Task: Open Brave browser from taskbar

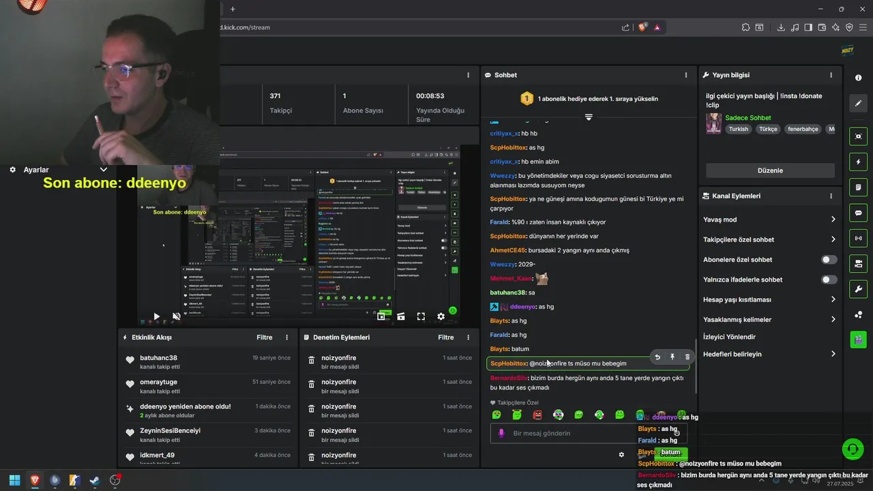Action: pos(34,480)
